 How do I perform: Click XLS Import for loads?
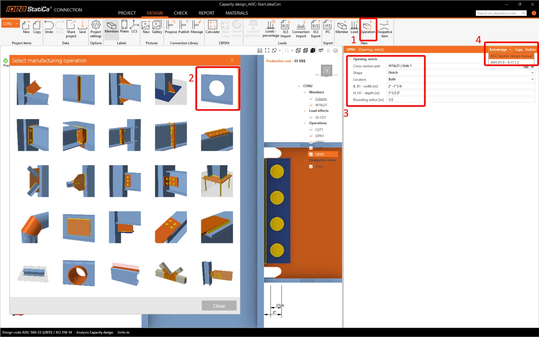(x=285, y=29)
